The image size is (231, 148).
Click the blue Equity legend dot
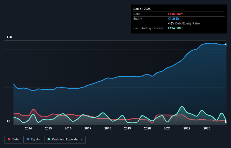pos(28,139)
